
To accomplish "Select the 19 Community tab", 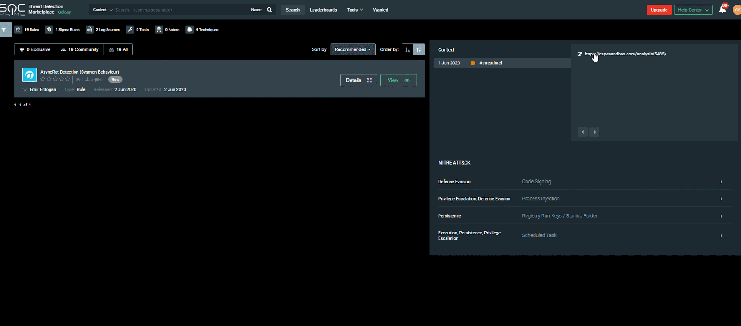I will [x=80, y=49].
